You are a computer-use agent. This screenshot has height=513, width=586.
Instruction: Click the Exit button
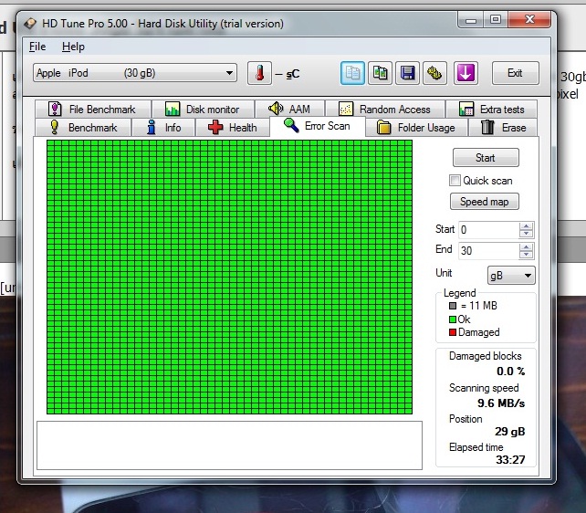515,73
